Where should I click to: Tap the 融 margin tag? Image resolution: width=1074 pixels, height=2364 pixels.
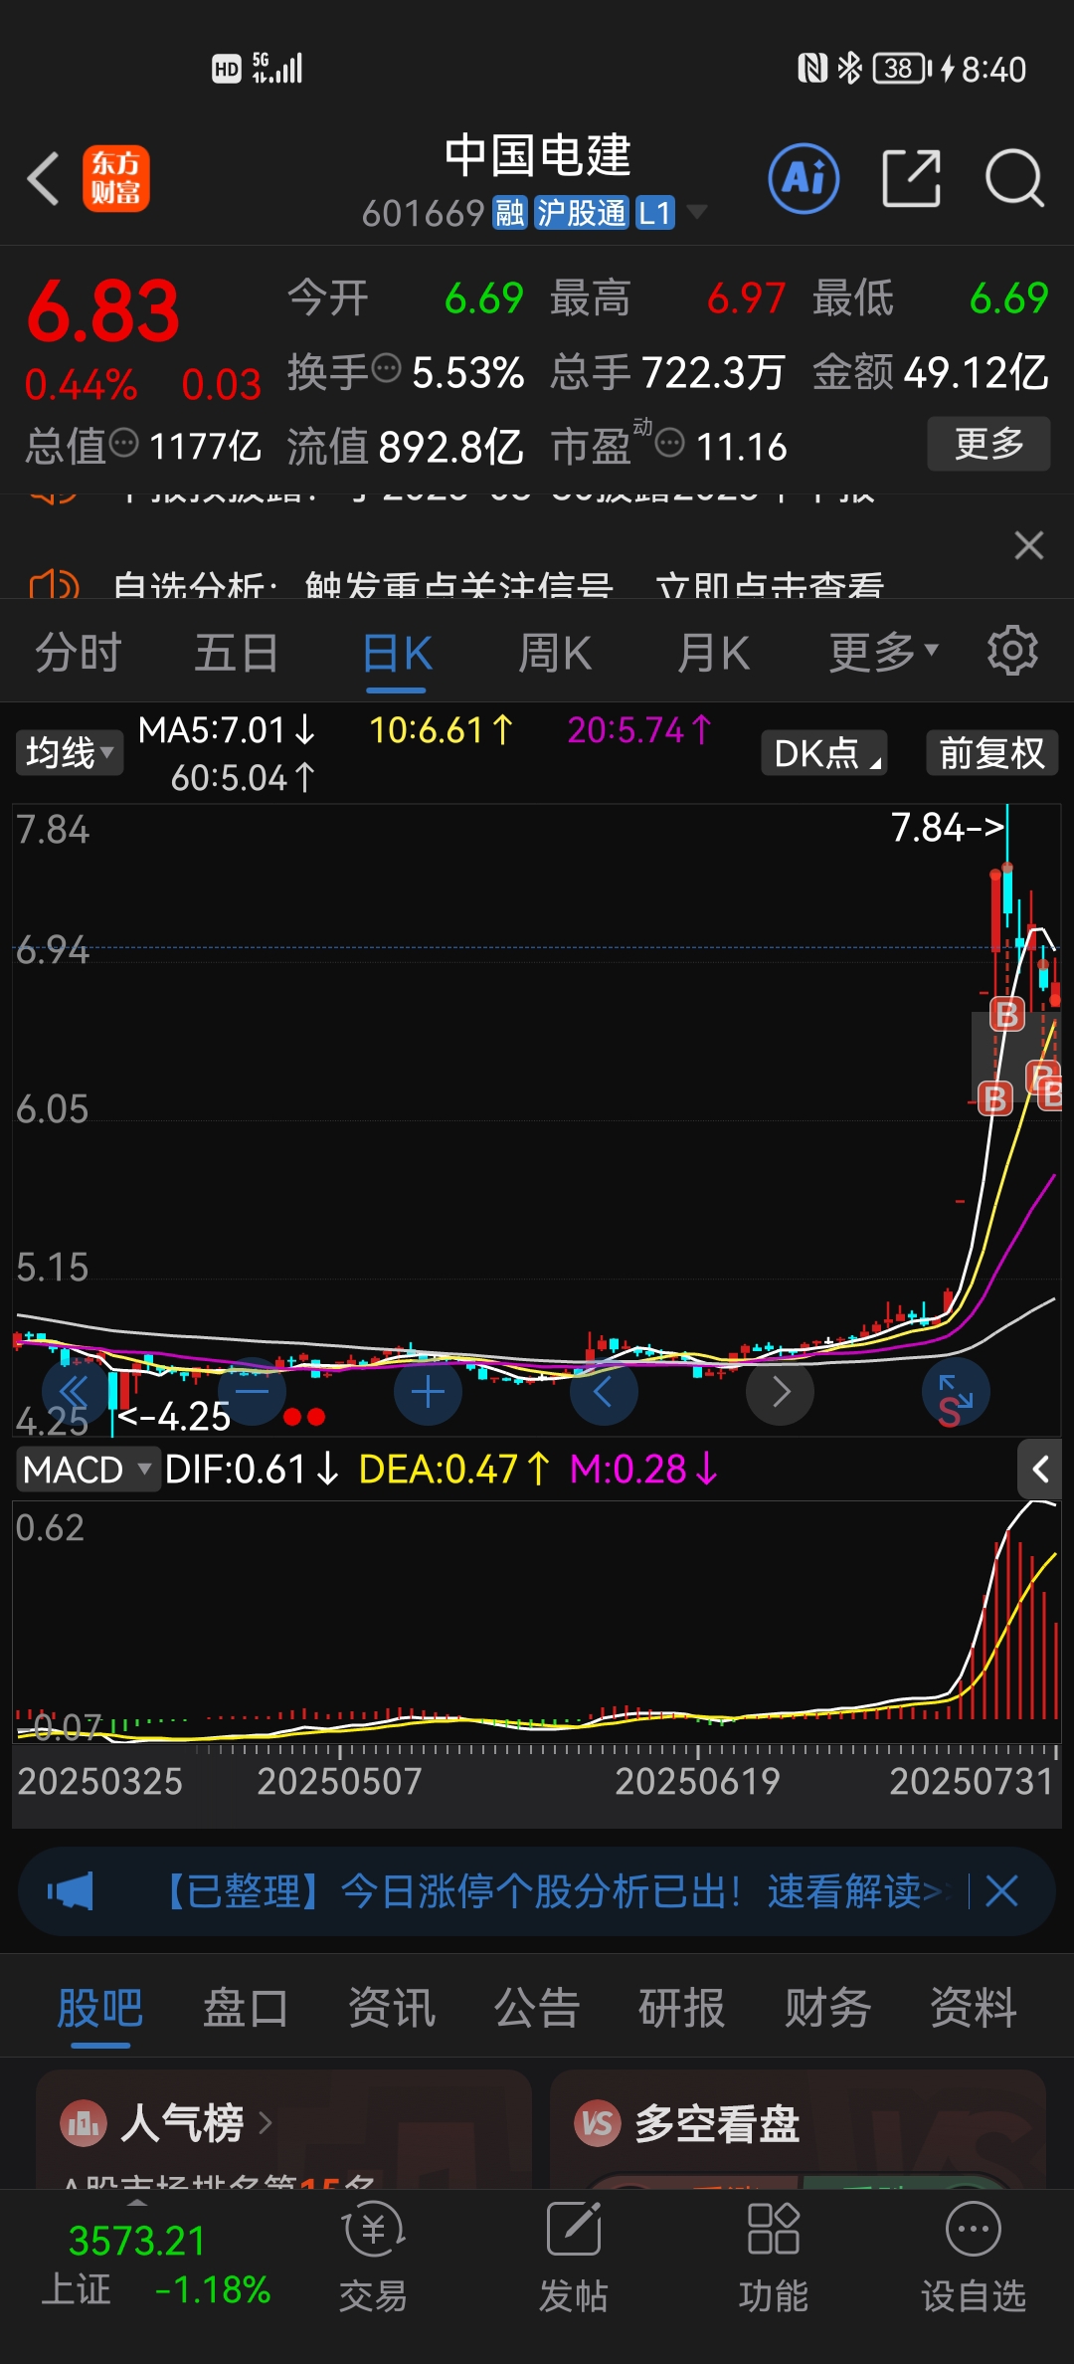tap(510, 212)
